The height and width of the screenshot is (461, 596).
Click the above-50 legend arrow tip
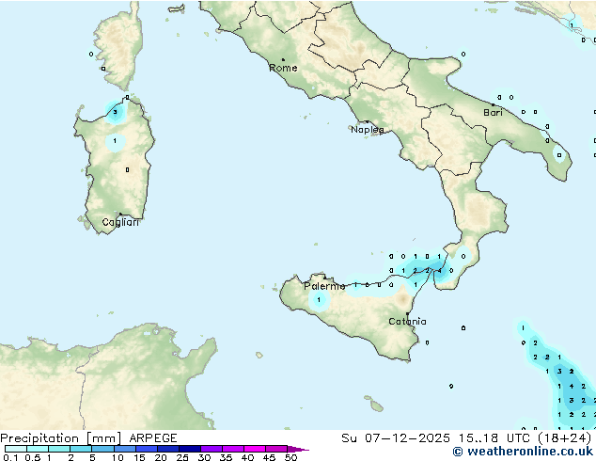(x=298, y=449)
